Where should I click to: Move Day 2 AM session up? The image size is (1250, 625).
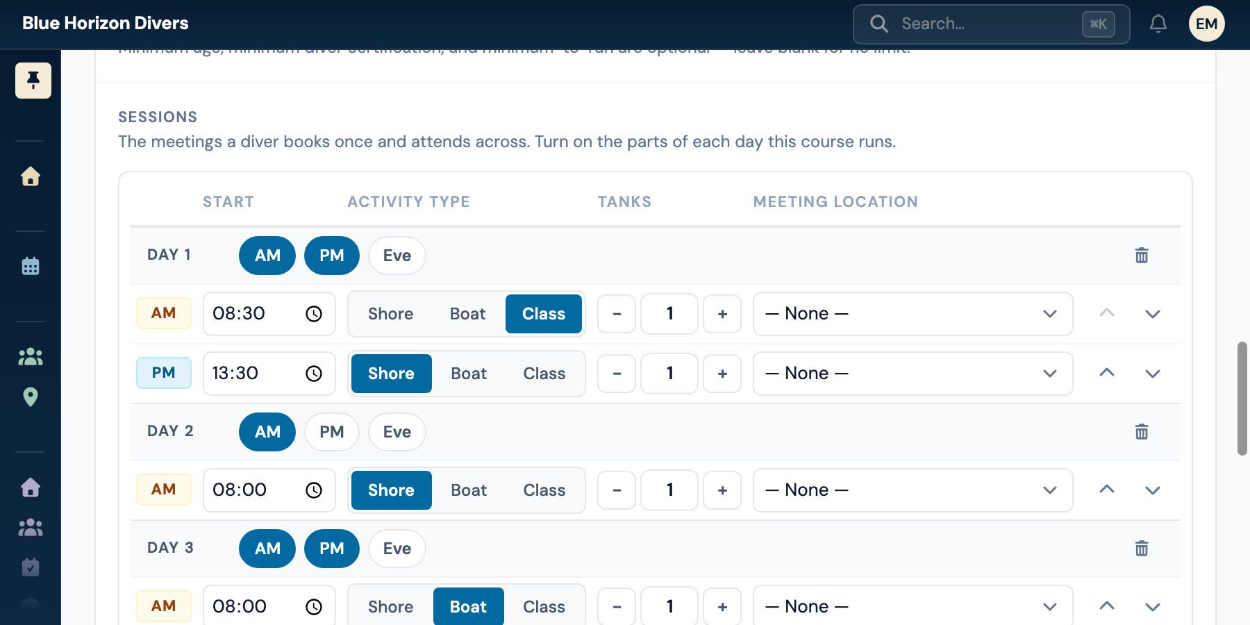click(x=1107, y=490)
